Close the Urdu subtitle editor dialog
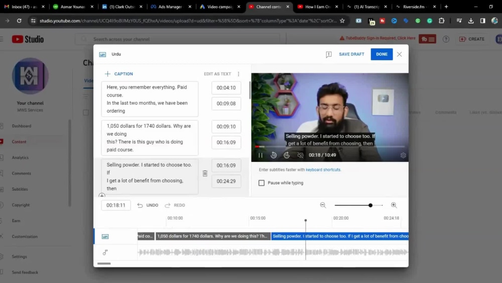Image resolution: width=502 pixels, height=283 pixels. coord(399,54)
